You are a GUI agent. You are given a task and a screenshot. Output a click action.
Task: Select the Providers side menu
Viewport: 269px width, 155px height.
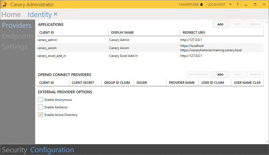tap(17, 25)
